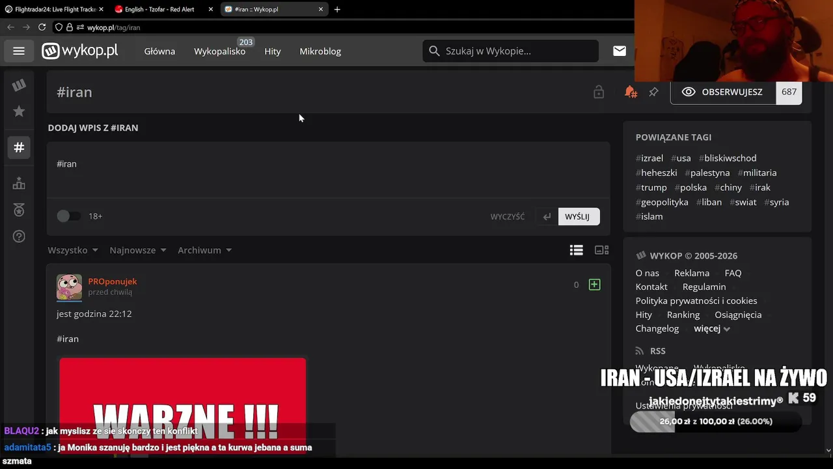Open related tag #trump
Viewport: 833px width, 469px height.
651,188
